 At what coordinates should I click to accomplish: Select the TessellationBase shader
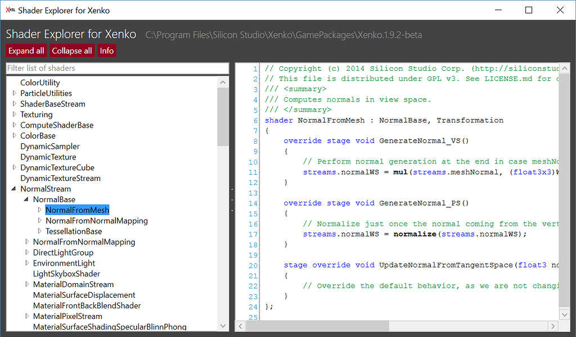pos(74,231)
